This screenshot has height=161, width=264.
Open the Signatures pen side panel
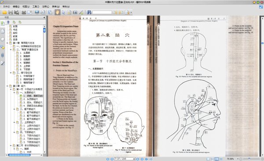point(3,63)
